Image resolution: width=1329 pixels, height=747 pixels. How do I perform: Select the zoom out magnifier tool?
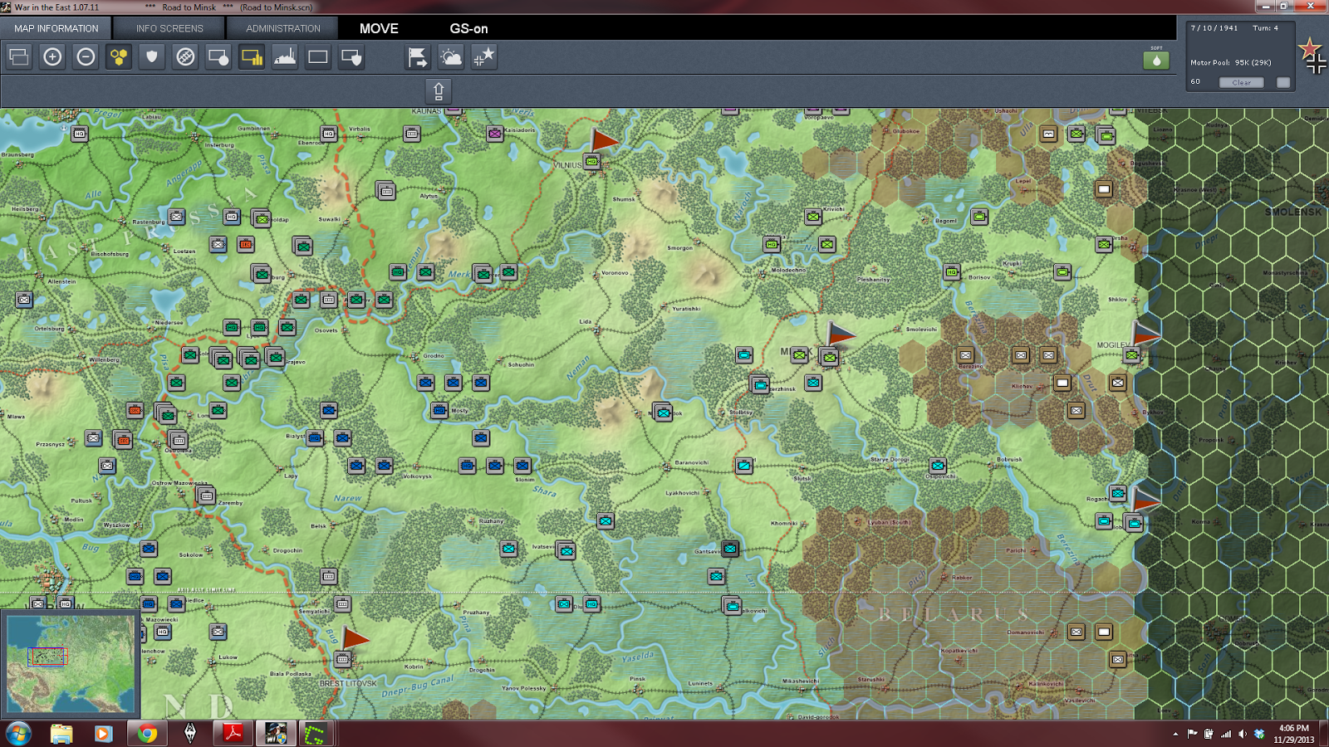coord(86,57)
